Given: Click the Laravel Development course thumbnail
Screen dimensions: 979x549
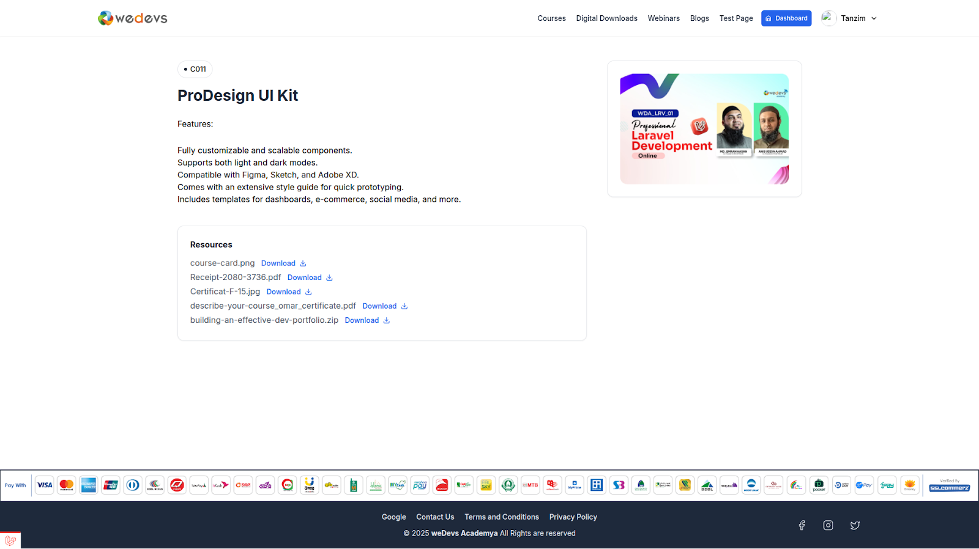Looking at the screenshot, I should [704, 129].
